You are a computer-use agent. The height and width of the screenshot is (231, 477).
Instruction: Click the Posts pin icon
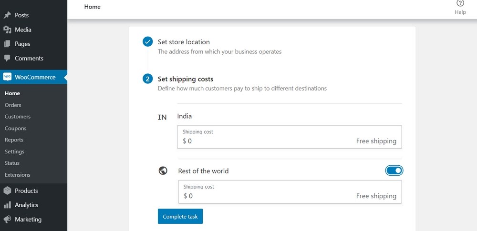click(x=7, y=15)
